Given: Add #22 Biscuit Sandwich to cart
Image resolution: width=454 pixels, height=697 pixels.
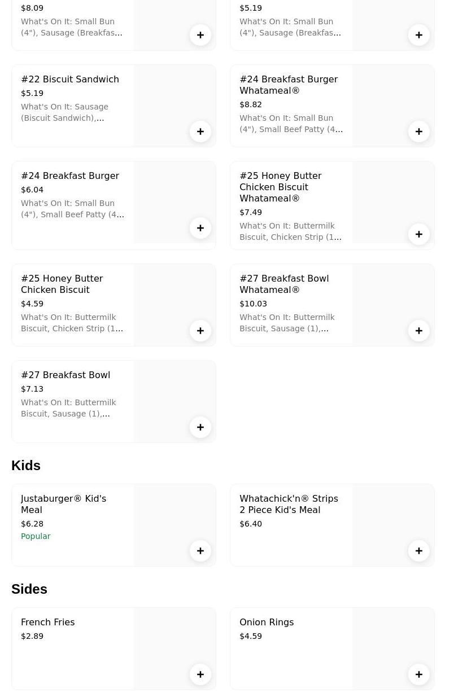Looking at the screenshot, I should click(200, 131).
